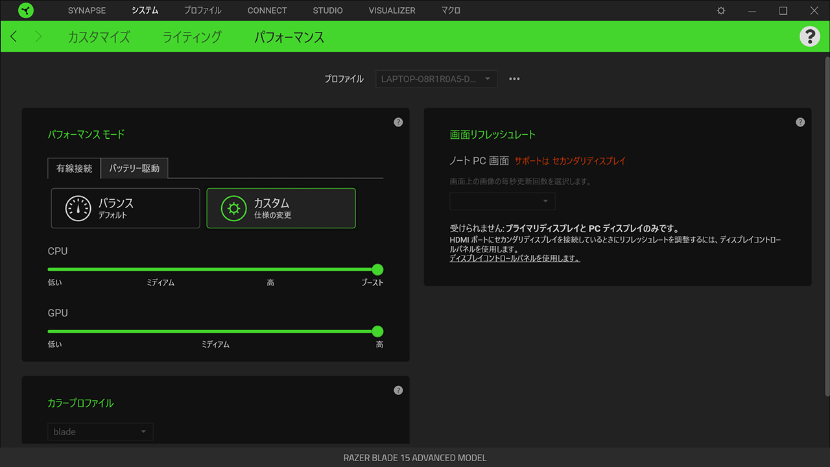Open the blade color profile dropdown
830x467 pixels.
coord(101,432)
